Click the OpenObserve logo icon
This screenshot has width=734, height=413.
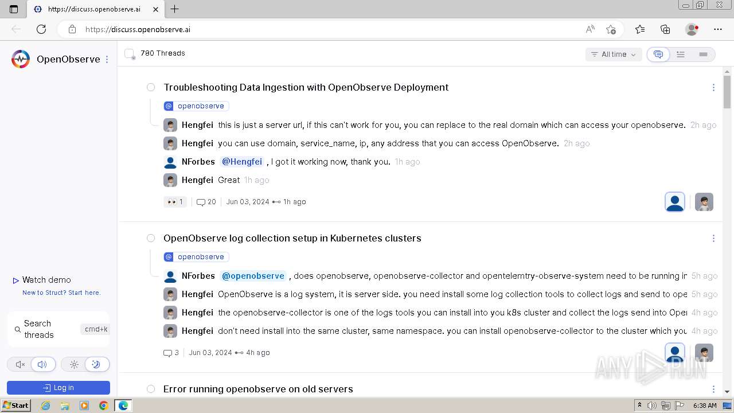click(x=21, y=59)
